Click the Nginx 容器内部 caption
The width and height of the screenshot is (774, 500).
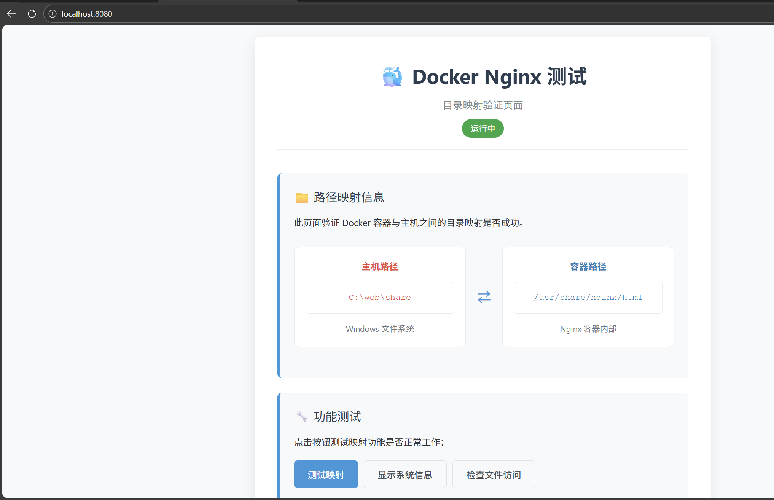588,329
